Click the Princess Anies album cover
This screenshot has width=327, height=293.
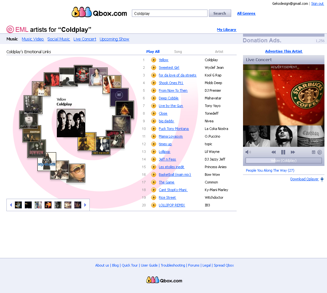coord(28,120)
